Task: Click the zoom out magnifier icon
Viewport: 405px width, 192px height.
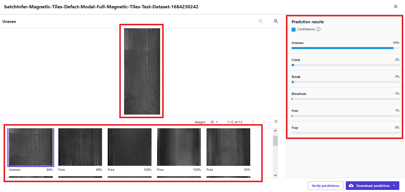Action: pos(261,21)
